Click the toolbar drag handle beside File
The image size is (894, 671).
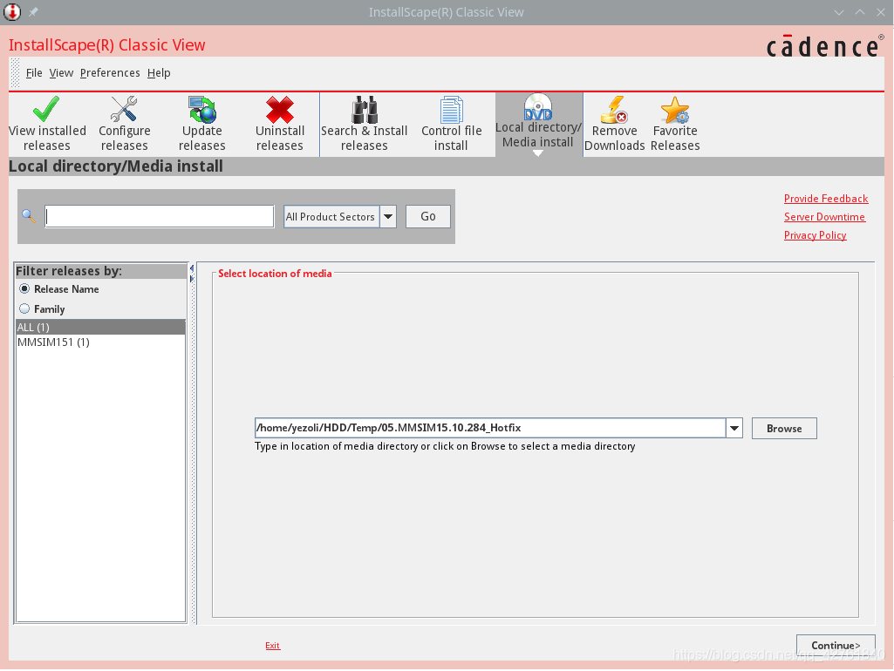pos(16,73)
